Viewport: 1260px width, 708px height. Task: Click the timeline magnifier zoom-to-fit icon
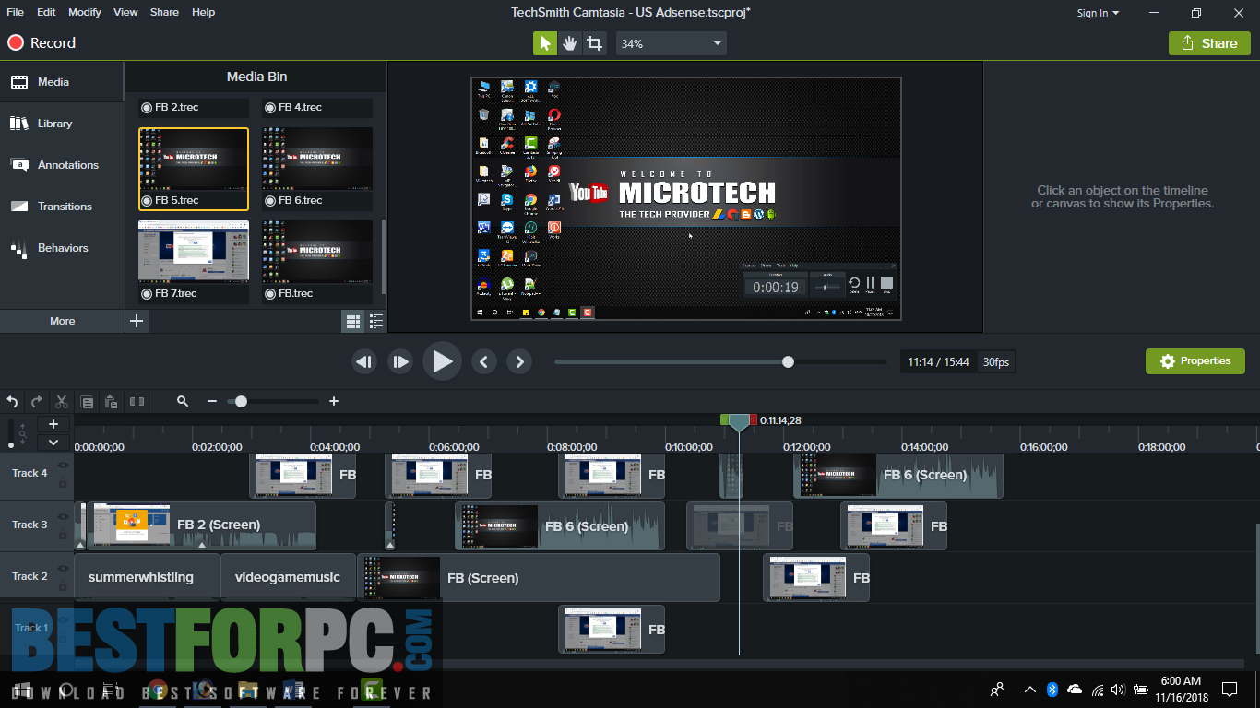pos(183,401)
